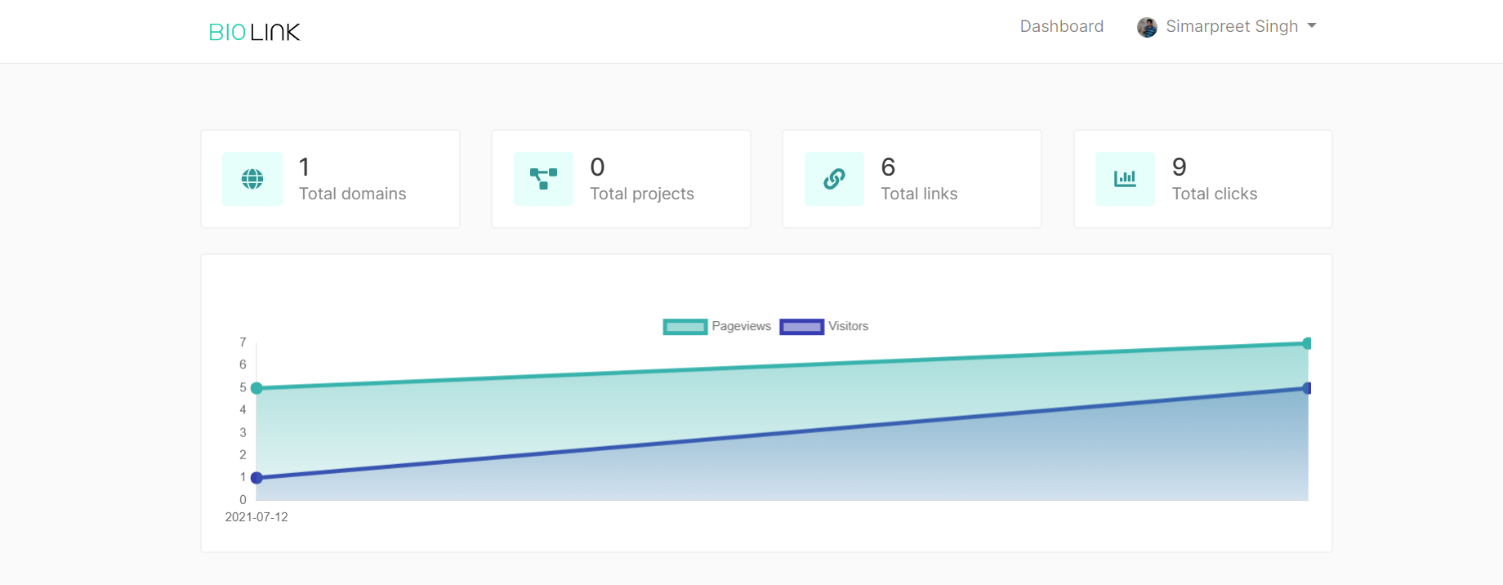Click the left Visitors data point at 1
This screenshot has height=585, width=1503.
coord(256,478)
